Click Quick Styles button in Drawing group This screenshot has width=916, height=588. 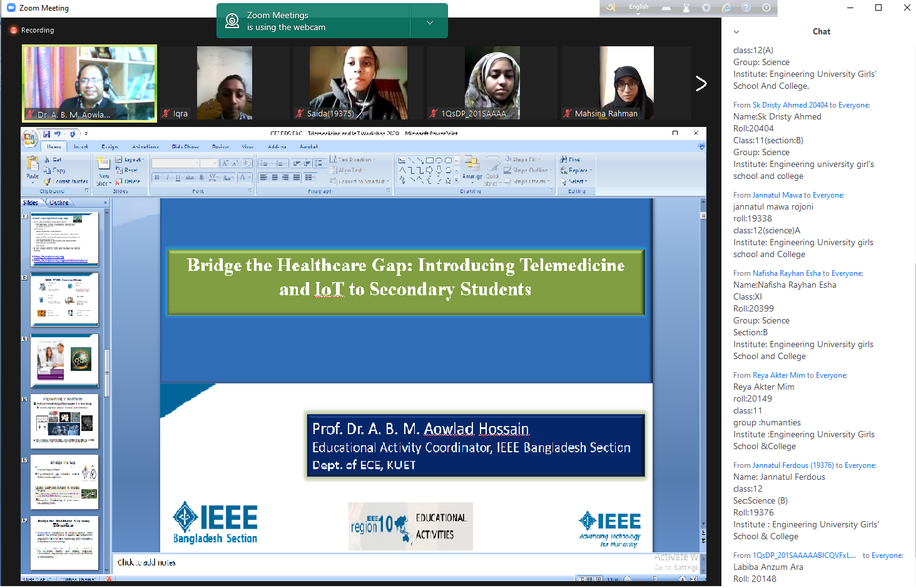point(492,171)
